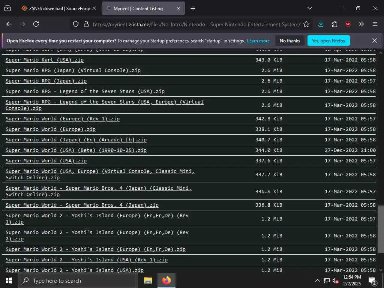Click the 344.0 KiB size value
Image resolution: width=384 pixels, height=288 pixels.
(x=268, y=150)
